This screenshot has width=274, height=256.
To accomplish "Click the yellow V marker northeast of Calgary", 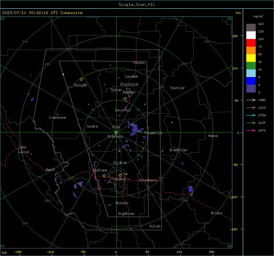I will point(127,174).
